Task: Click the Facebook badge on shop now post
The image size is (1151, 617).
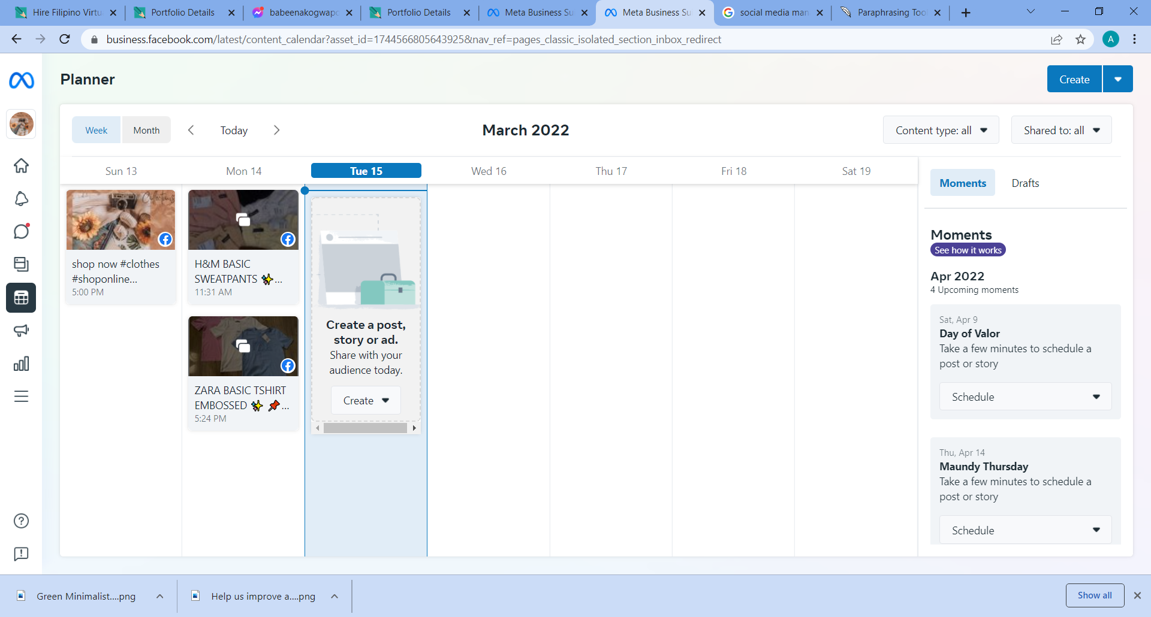Action: [x=165, y=240]
